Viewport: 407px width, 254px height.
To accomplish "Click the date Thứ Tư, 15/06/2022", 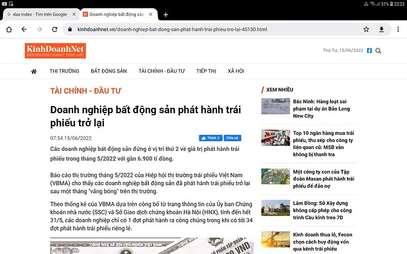I will click(x=343, y=50).
